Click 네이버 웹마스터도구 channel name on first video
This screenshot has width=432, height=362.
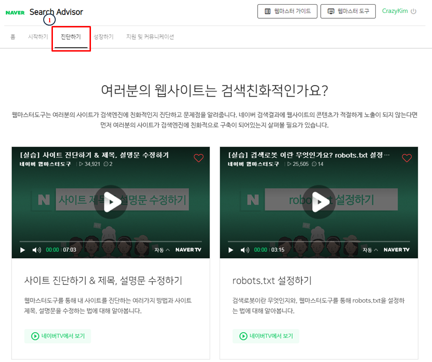[x=45, y=164]
